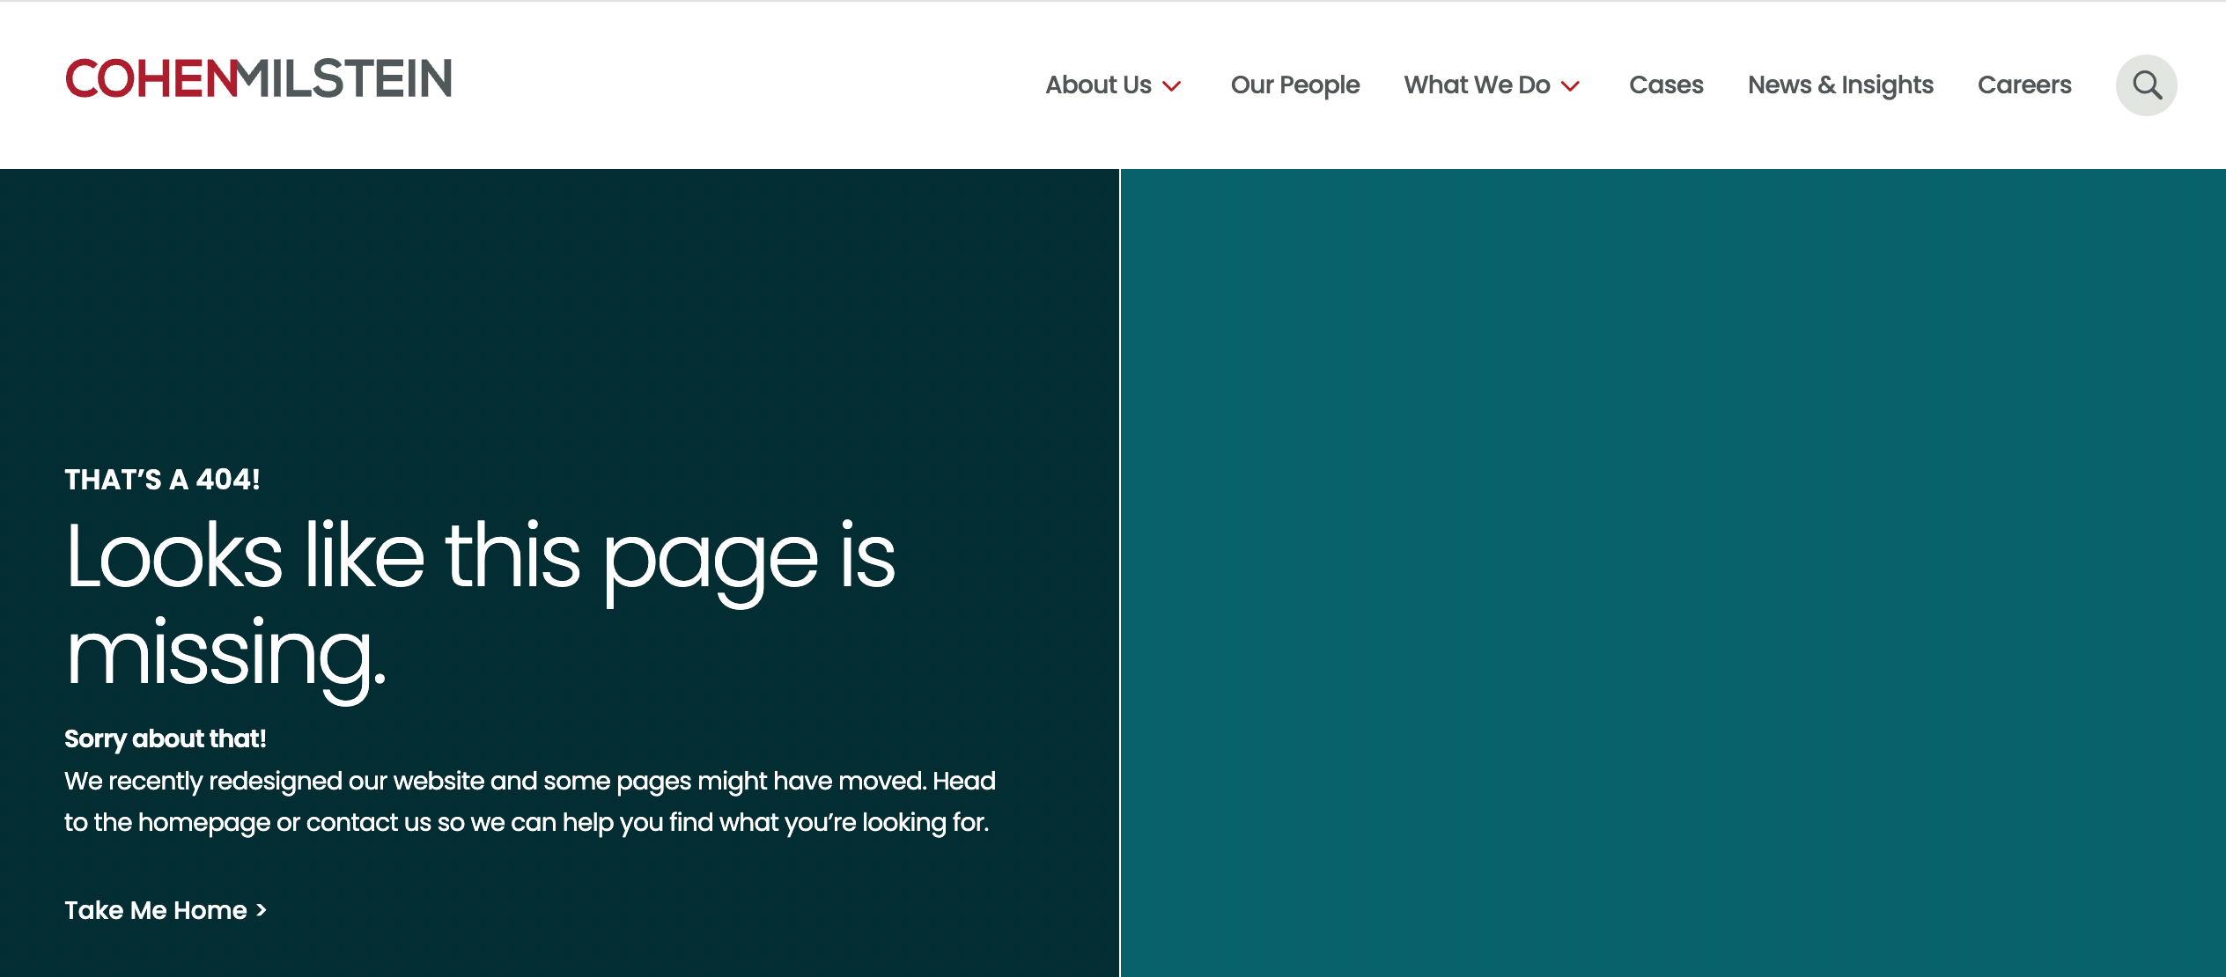Open News & Insights navigation link
Screen dimensions: 2226x977
pos(1840,85)
